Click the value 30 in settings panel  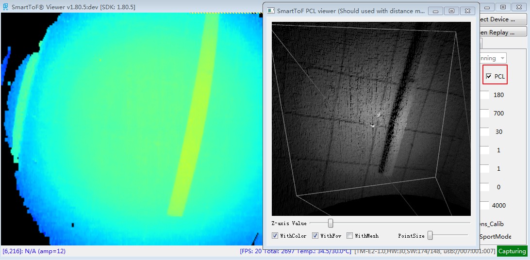click(x=499, y=132)
